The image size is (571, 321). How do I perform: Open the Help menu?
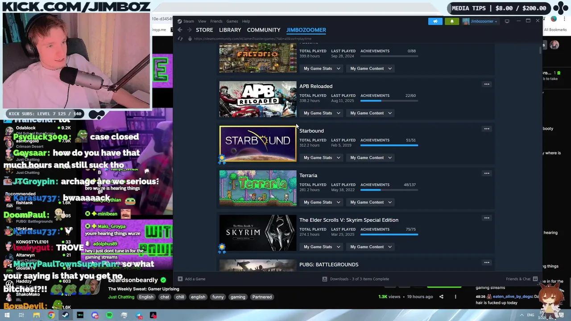[x=246, y=21]
